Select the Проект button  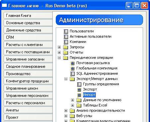(28, 117)
